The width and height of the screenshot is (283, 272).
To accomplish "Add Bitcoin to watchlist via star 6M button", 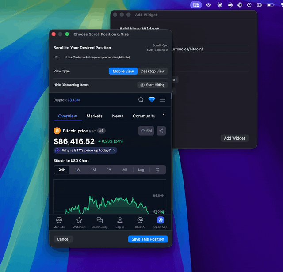I will click(x=146, y=131).
